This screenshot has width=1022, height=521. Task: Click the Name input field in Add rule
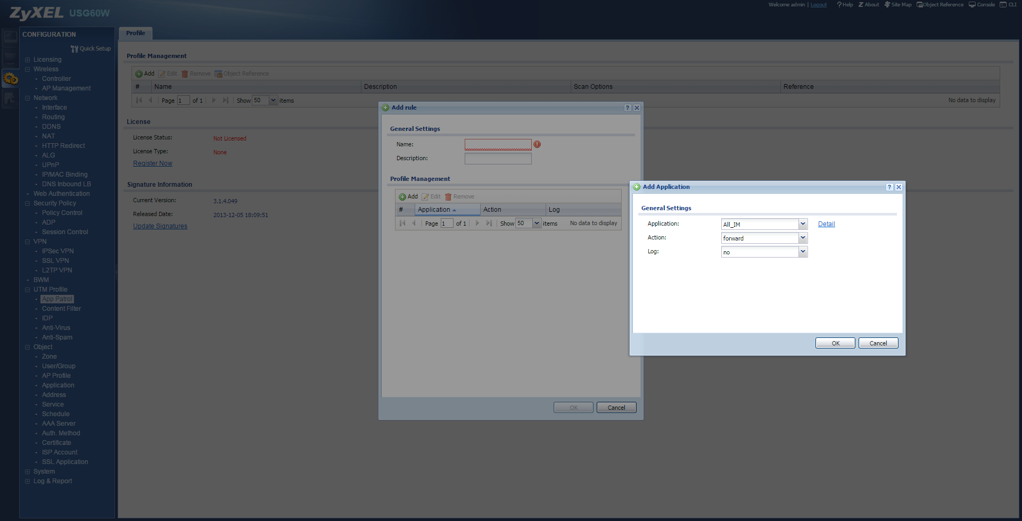498,145
